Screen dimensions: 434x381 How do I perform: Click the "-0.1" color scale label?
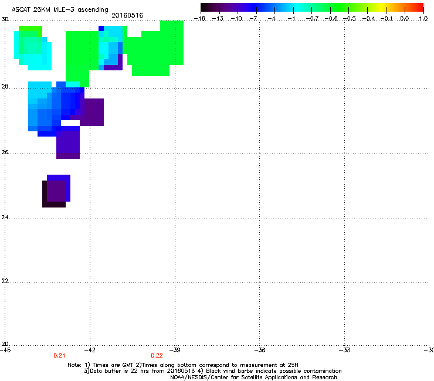pos(386,19)
